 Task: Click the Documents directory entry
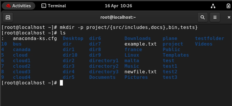[102, 77]
